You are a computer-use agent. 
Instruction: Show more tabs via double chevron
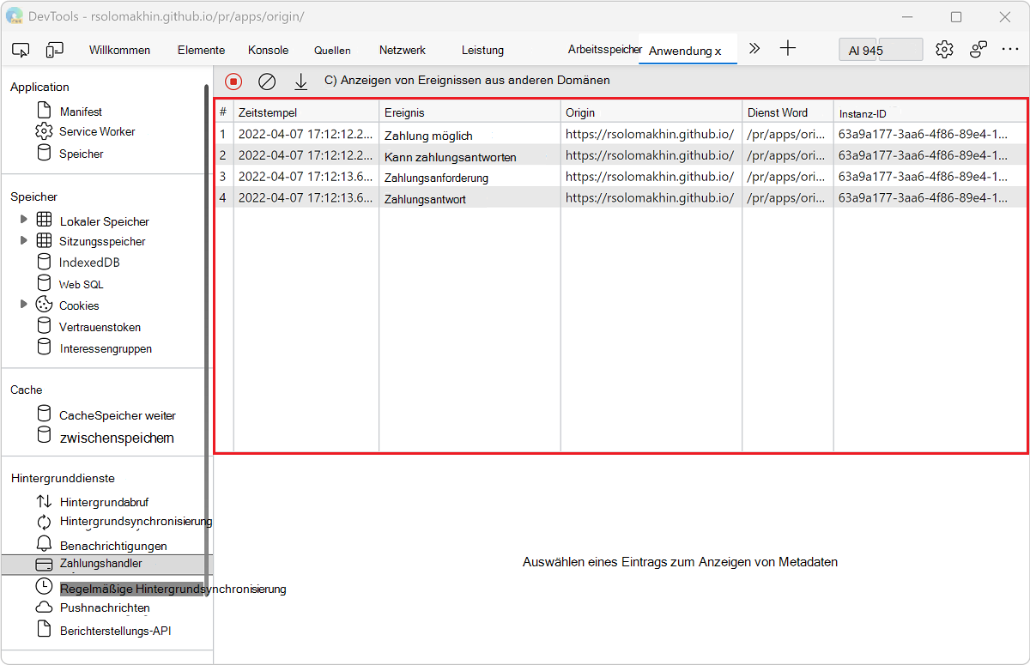[754, 49]
